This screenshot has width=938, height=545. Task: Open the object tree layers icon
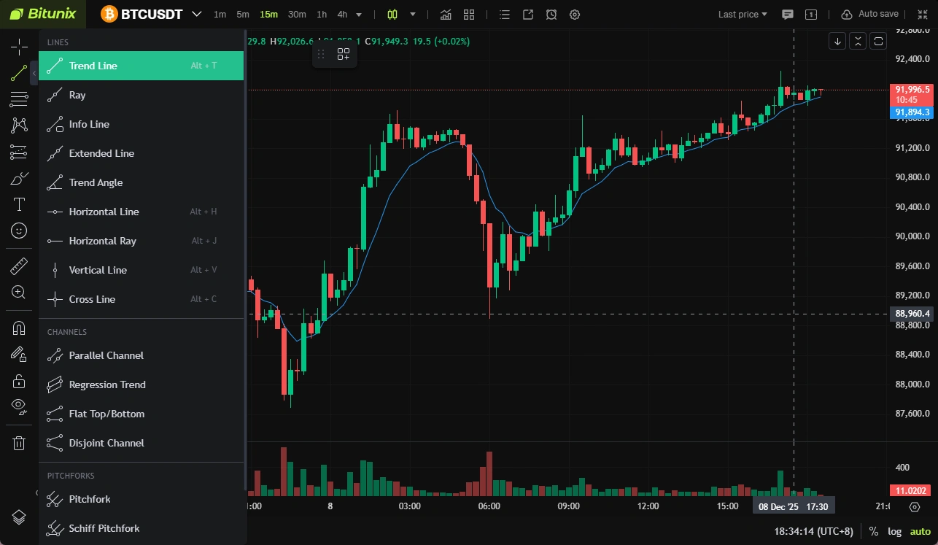[19, 517]
